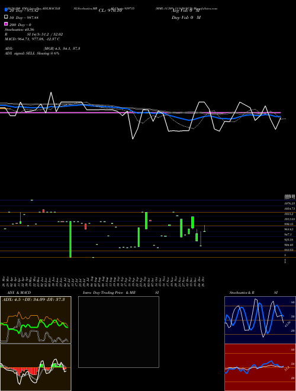This screenshot has height=391, width=296.
Task: Click the magenta 200 Day legend swatch
Action: pyautogui.click(x=6, y=24)
